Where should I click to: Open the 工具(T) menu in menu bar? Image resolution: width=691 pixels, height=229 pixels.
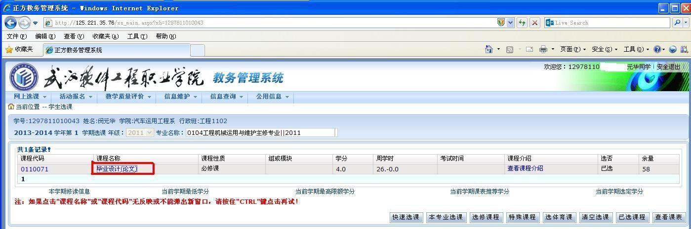137,36
